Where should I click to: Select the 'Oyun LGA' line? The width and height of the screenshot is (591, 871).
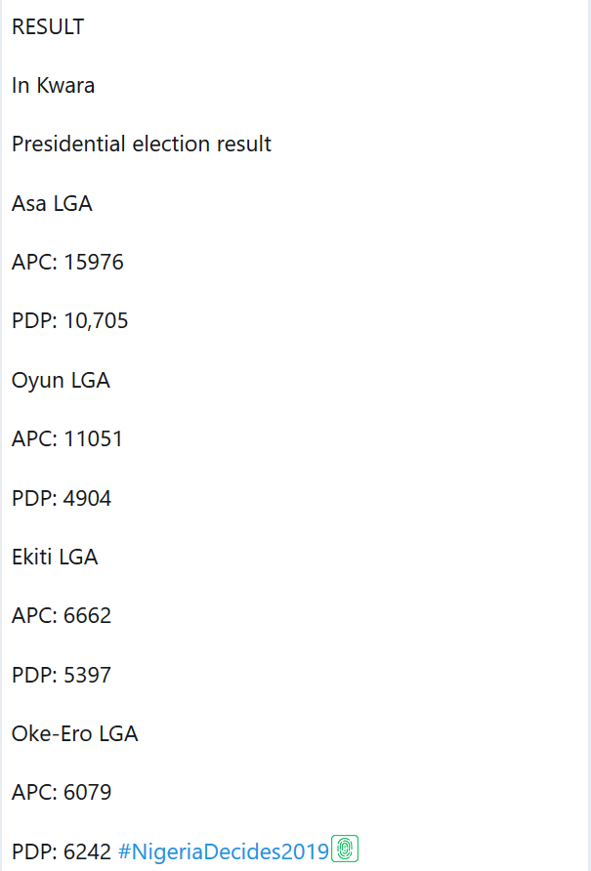point(61,380)
